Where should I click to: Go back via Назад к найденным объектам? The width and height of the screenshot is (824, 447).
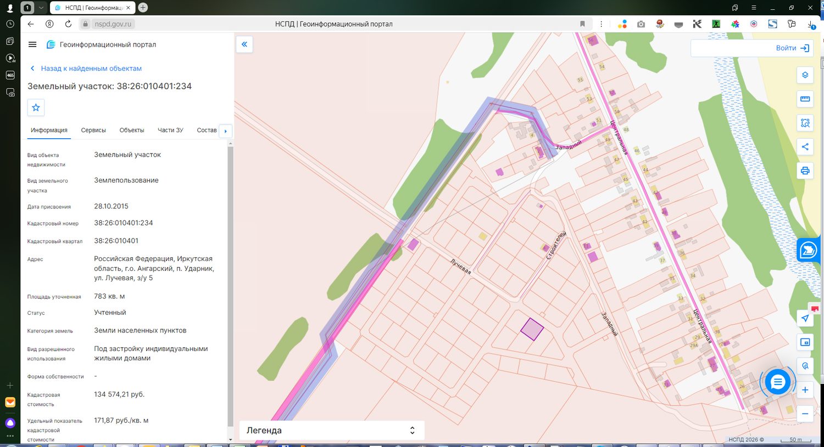[86, 69]
